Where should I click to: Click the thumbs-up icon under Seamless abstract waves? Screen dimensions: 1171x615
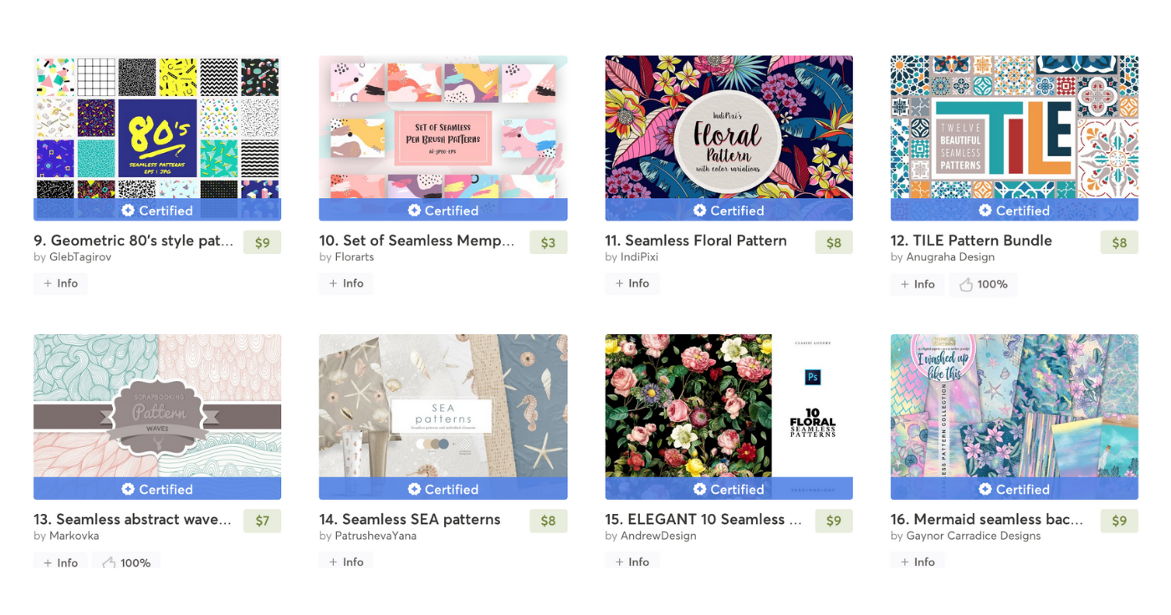point(108,562)
